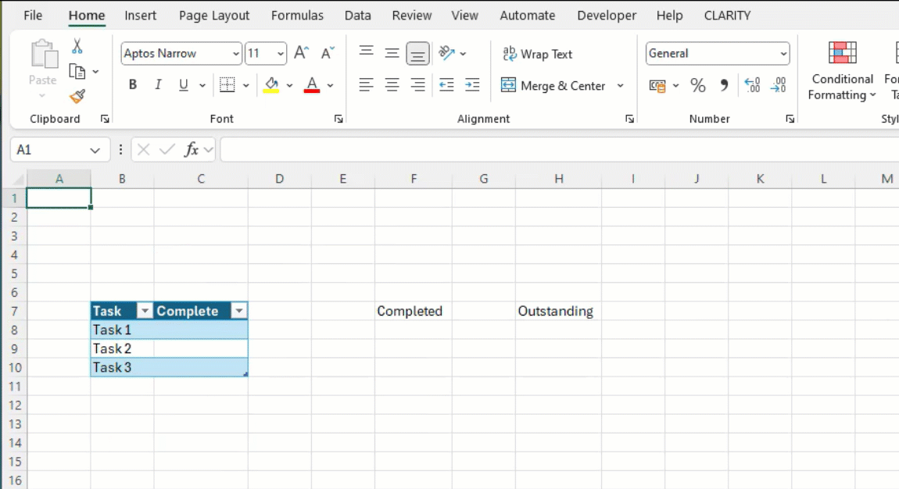Toggle Italic formatting
Screen dimensions: 899x489
click(158, 84)
